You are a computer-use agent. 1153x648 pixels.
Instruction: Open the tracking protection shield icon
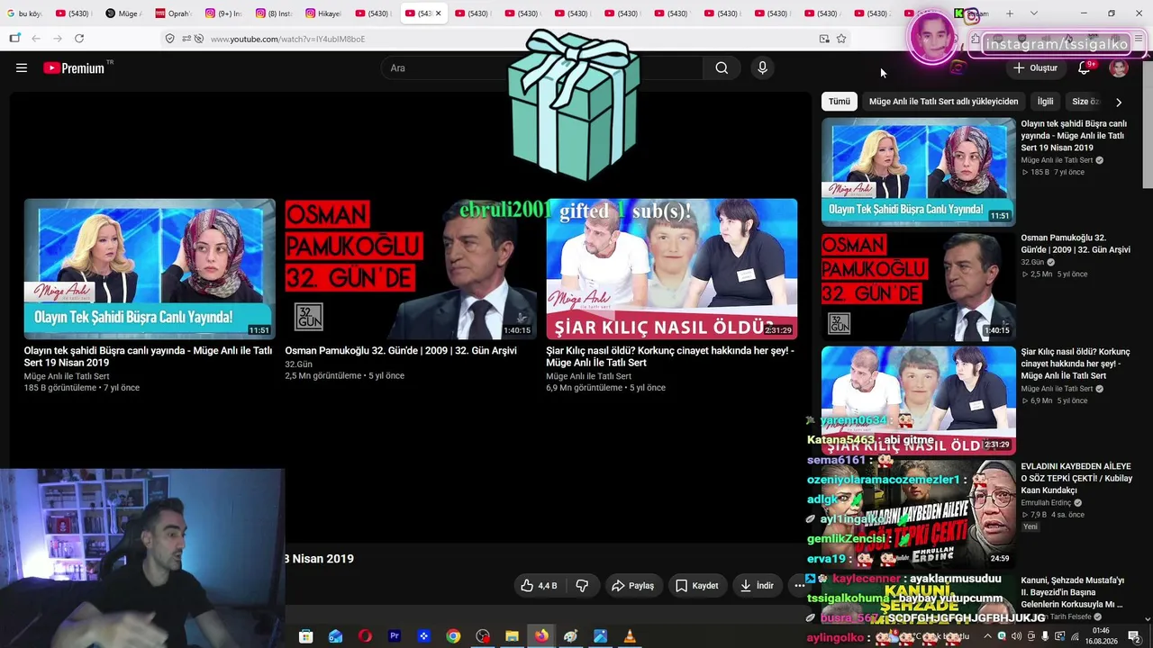[x=169, y=39]
